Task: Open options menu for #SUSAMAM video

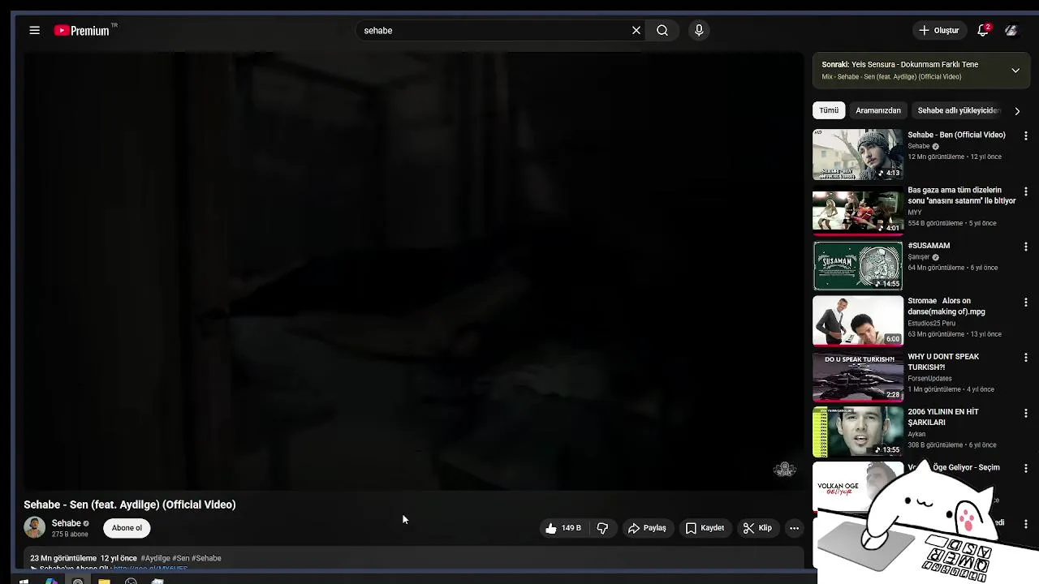Action: tap(1025, 247)
